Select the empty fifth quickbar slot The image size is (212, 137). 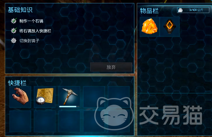119,97
